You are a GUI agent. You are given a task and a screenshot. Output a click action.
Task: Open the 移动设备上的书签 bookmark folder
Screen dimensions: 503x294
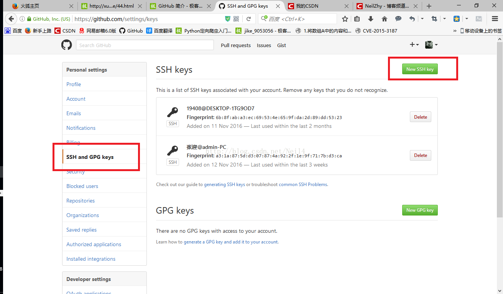pyautogui.click(x=481, y=31)
